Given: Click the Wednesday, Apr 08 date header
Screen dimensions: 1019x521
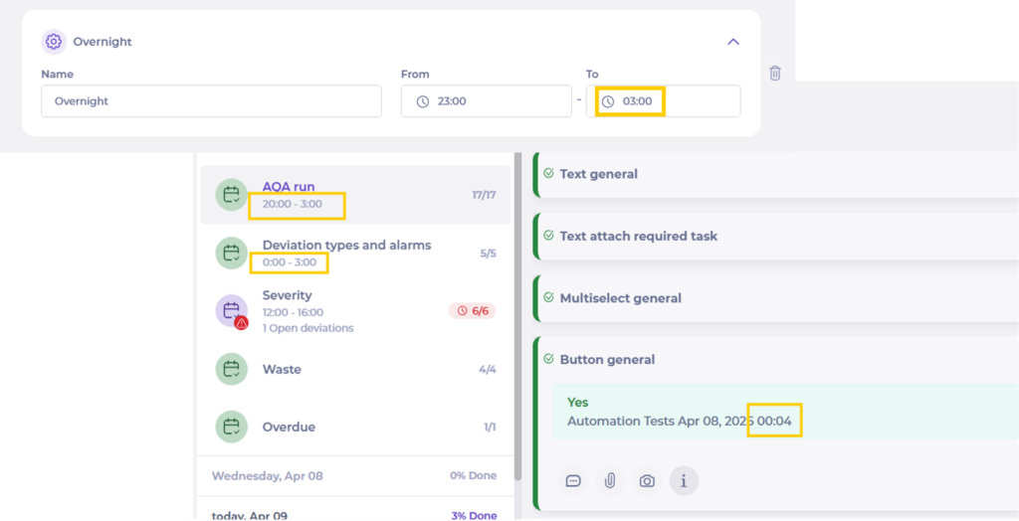Looking at the screenshot, I should (x=268, y=476).
